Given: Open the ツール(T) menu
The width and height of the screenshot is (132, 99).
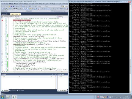Looking at the screenshot, I should [x=59, y=4].
